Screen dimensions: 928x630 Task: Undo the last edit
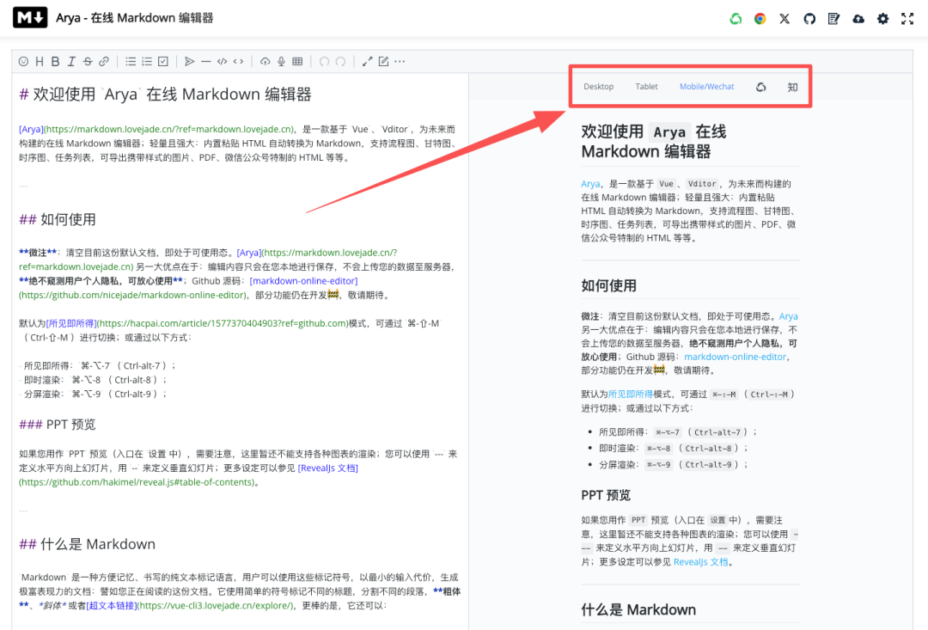(324, 62)
